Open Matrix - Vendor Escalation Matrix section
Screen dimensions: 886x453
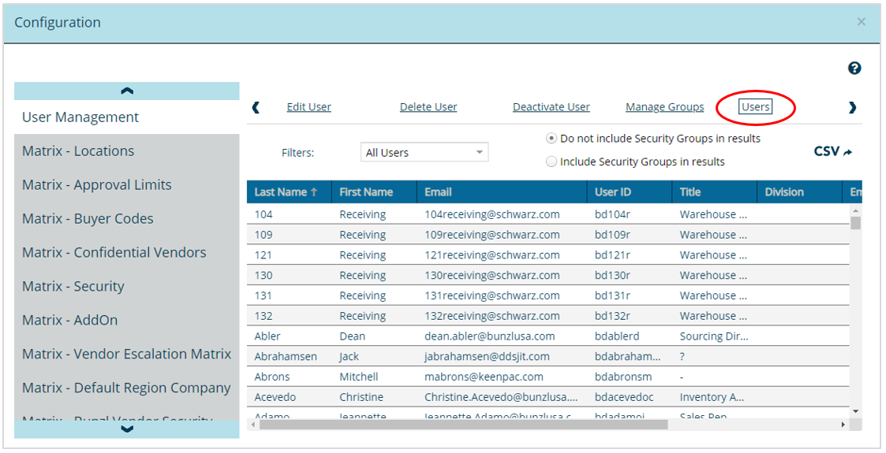pos(126,355)
